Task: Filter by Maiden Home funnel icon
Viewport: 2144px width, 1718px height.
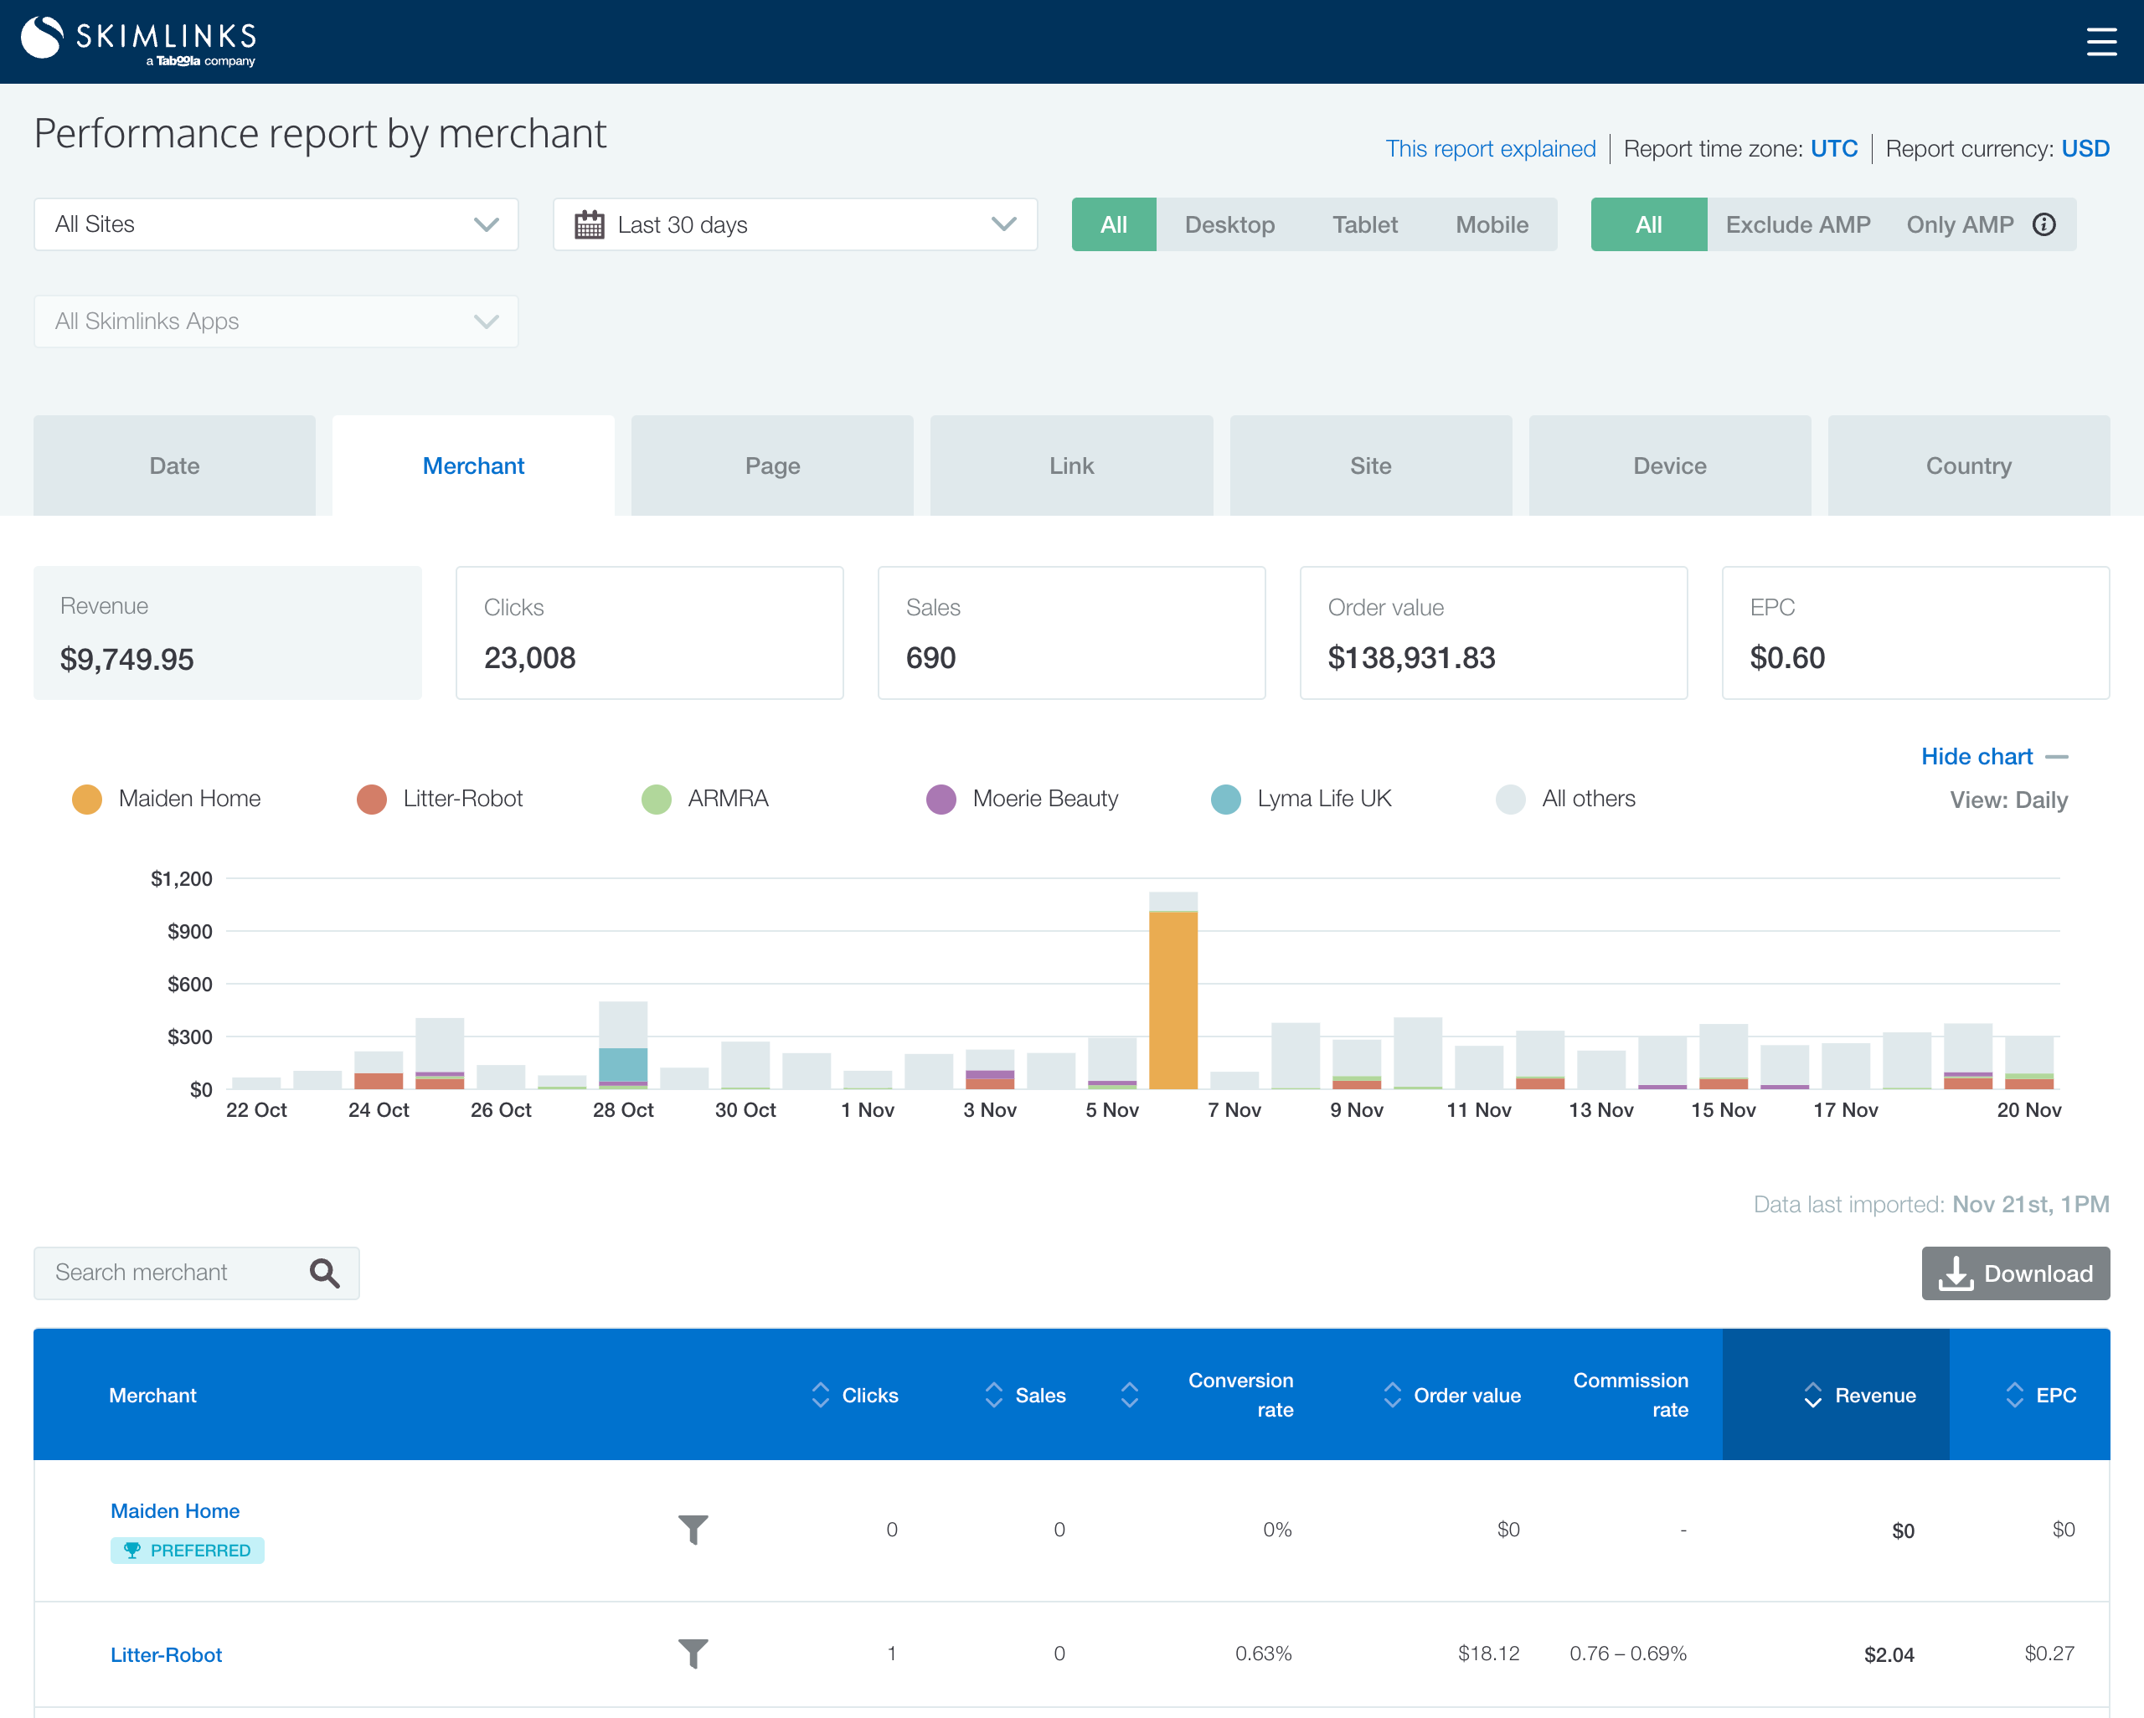Action: pyautogui.click(x=693, y=1529)
